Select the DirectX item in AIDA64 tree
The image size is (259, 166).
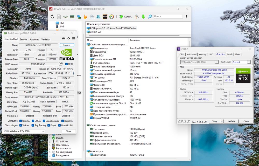click(x=60, y=138)
